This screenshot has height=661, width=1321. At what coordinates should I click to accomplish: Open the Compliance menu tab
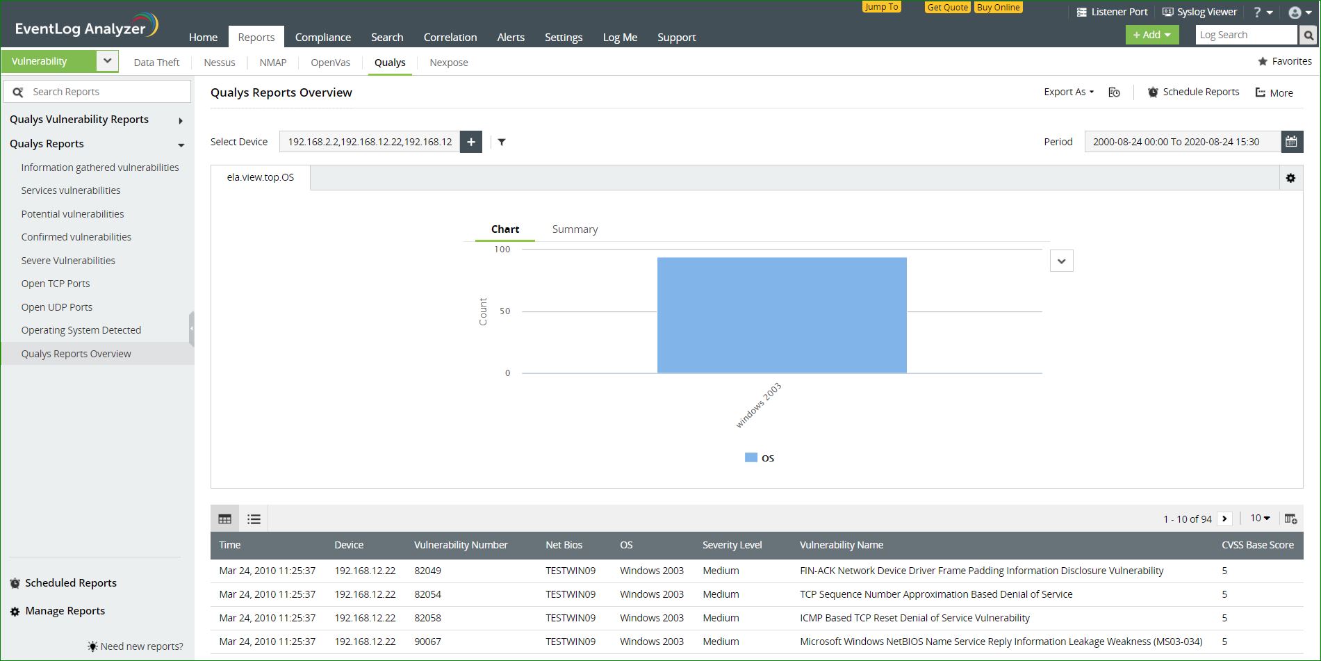click(322, 38)
